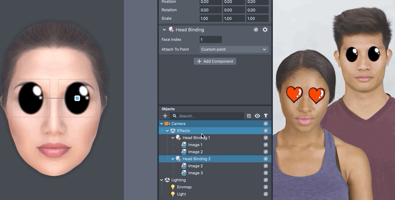The width and height of the screenshot is (395, 200).
Task: Click the hierarchy list view icon beside search
Action: (249, 116)
